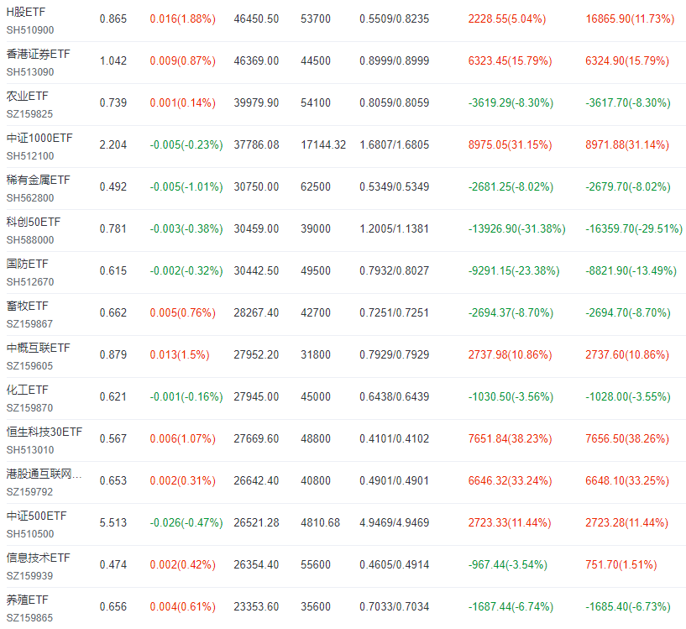Click the SZ159939 code
The height and width of the screenshot is (629, 686).
point(29,576)
